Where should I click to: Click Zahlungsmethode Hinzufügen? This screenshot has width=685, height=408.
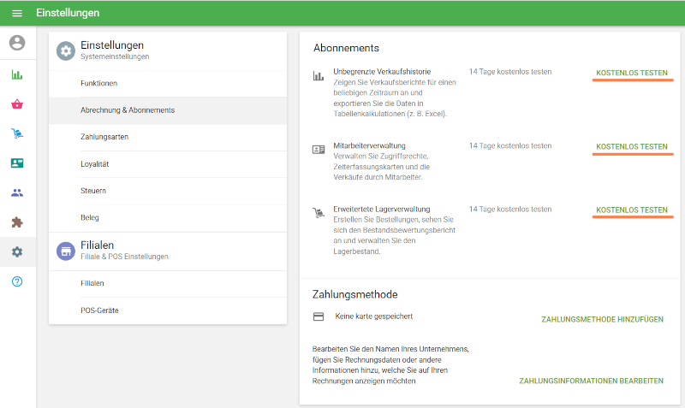pos(602,319)
